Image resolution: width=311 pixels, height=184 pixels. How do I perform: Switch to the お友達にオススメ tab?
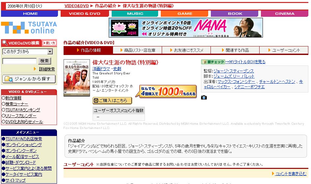pyautogui.click(x=186, y=50)
